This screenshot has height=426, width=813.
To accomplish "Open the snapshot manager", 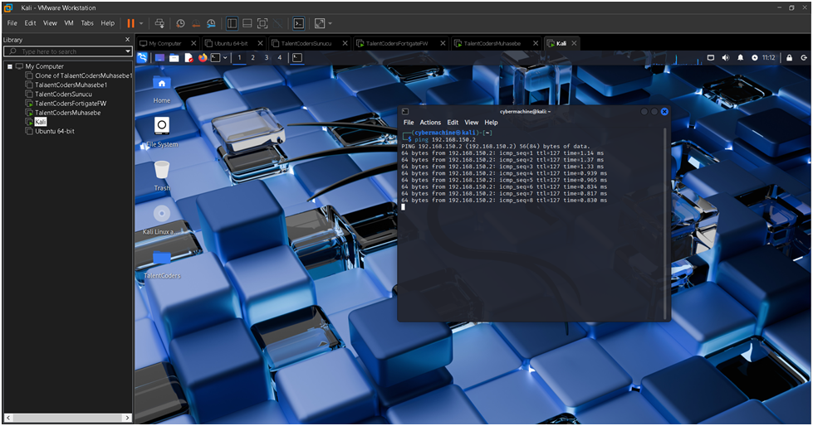I will [211, 23].
